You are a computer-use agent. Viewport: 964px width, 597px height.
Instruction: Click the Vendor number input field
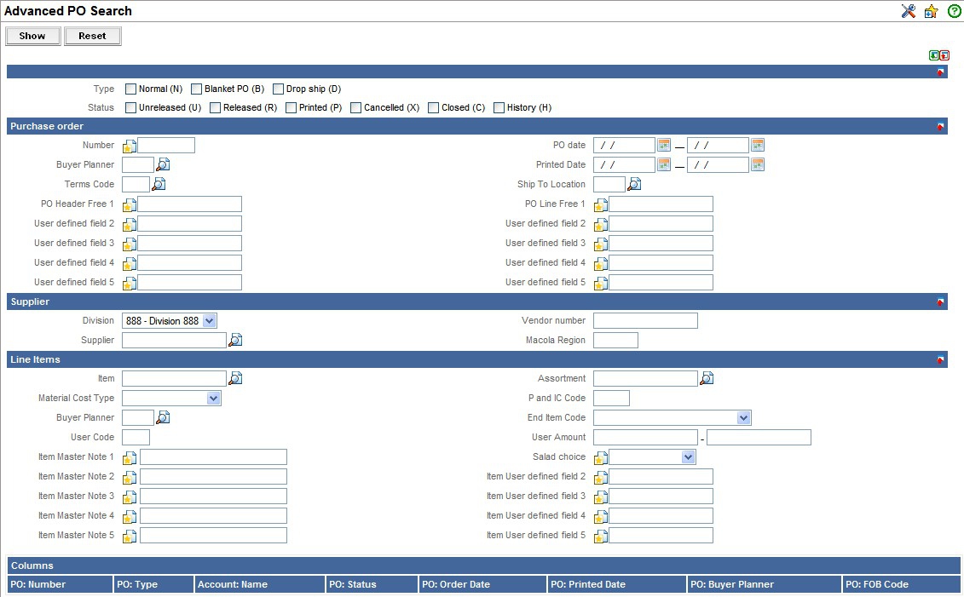tap(645, 321)
